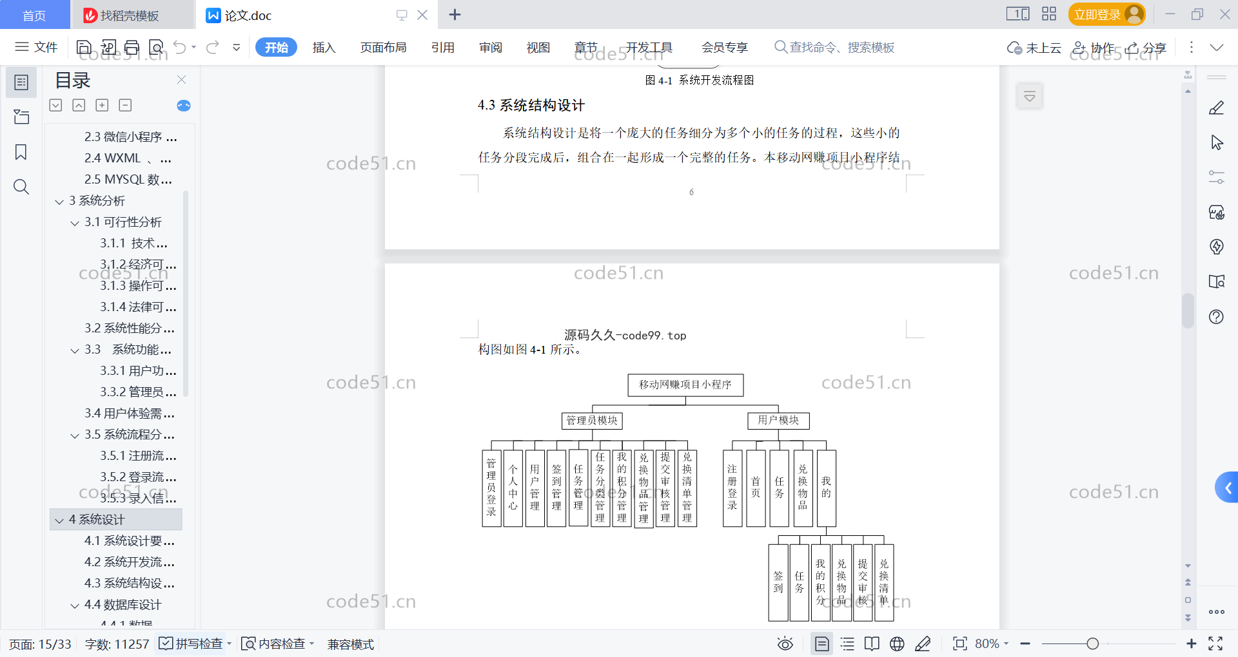Collapse the 3 系统分析 tree node
Screen dimensions: 1238x657
click(59, 202)
